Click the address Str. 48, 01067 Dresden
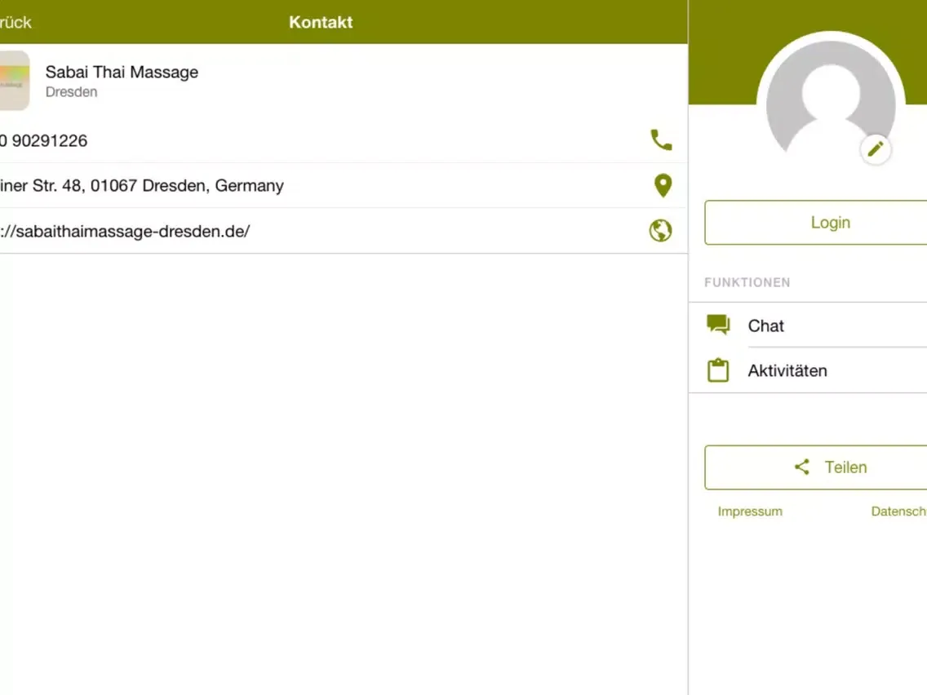The image size is (927, 695). coord(142,185)
